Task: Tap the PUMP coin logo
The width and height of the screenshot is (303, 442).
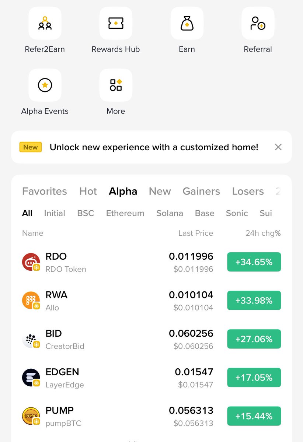Action: [31, 416]
